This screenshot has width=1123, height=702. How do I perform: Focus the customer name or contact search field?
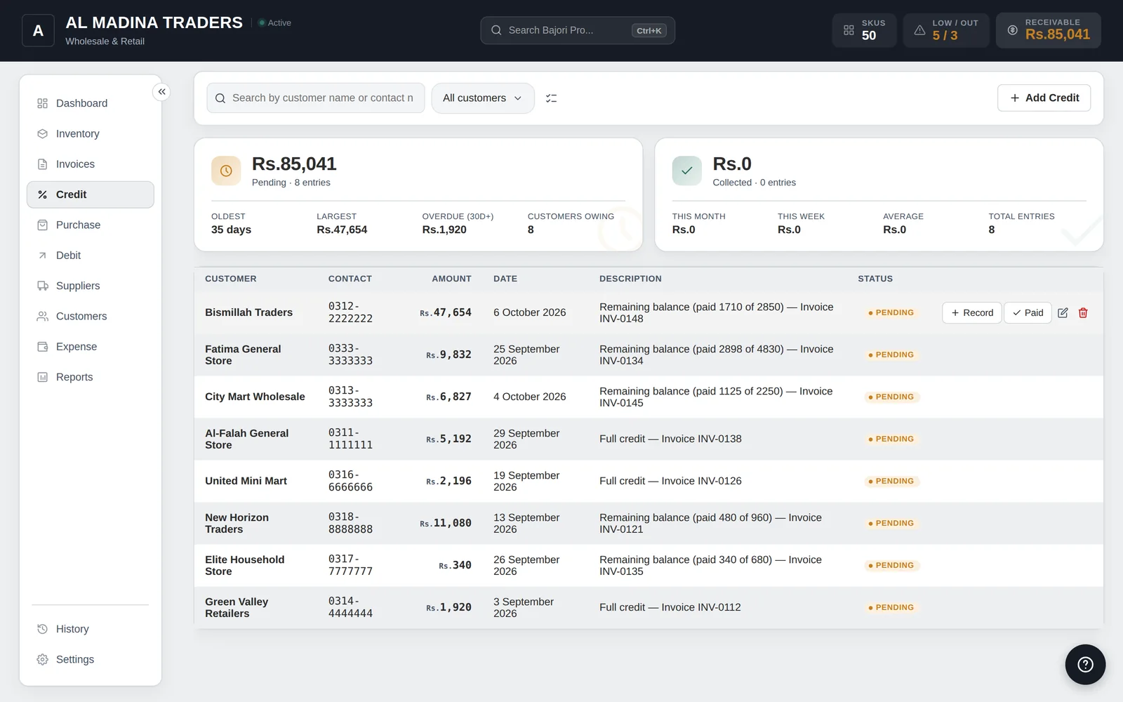click(x=316, y=98)
